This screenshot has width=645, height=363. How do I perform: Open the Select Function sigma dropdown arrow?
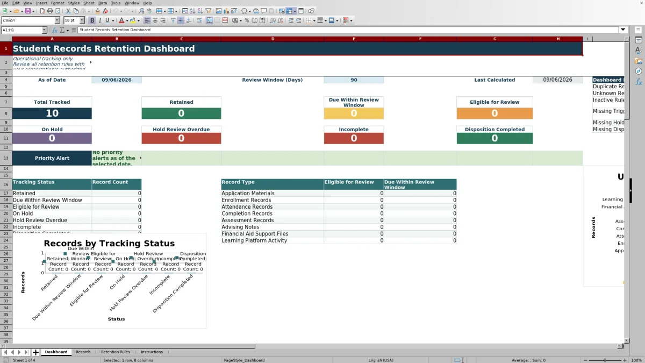click(67, 30)
